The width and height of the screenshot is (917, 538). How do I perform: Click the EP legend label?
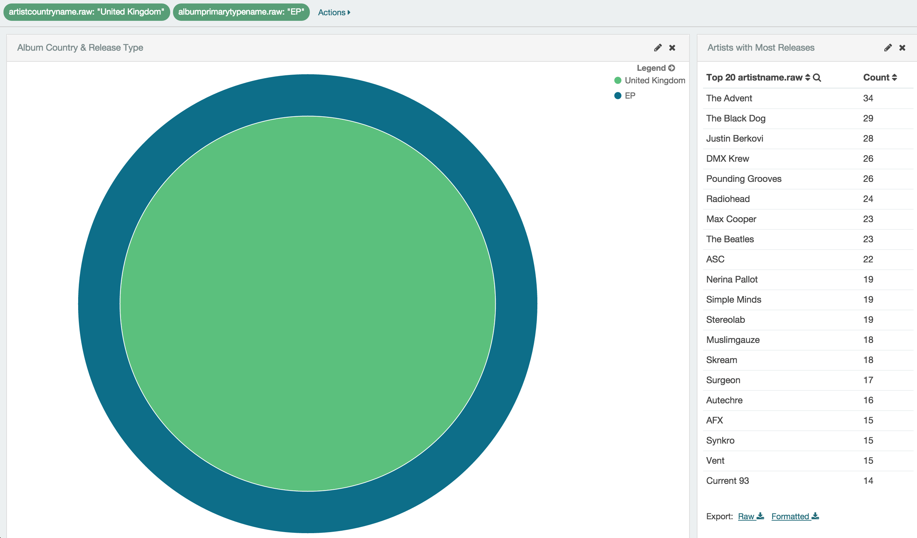tap(630, 95)
